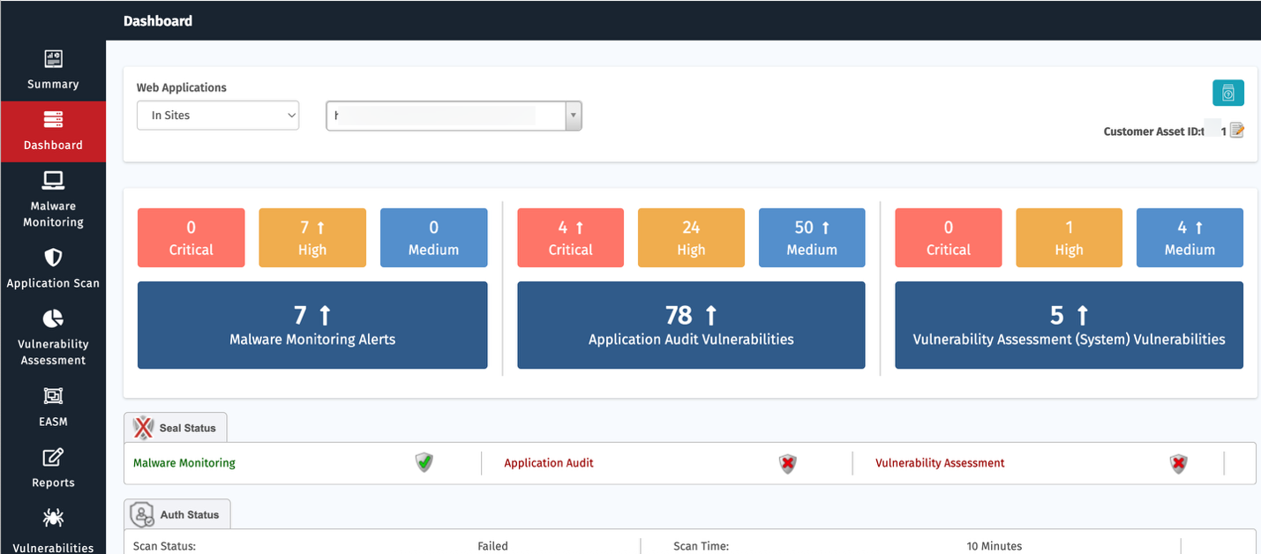Screen dimensions: 1261x554
Task: Click Application Audit 4 Critical tile
Action: coord(570,237)
